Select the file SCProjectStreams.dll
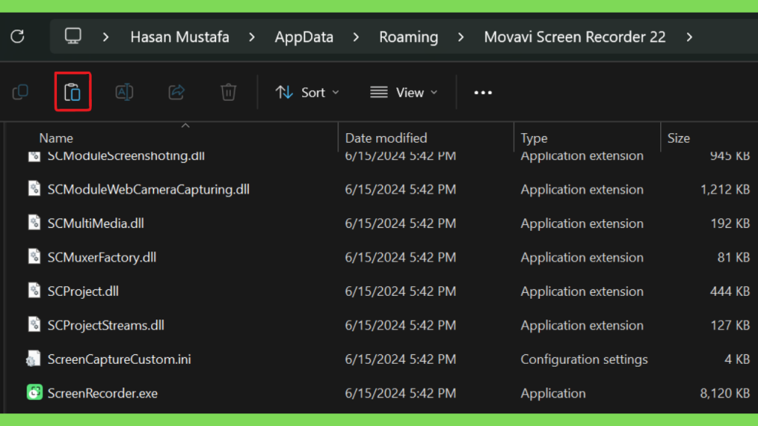The image size is (758, 426). tap(106, 325)
